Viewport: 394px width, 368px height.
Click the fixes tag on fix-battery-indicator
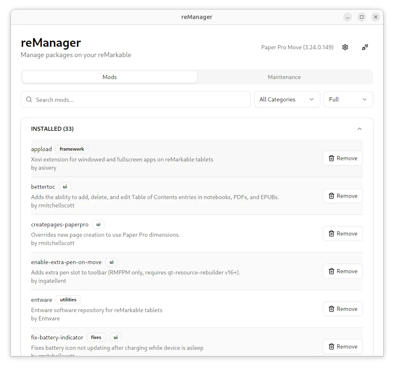click(96, 338)
